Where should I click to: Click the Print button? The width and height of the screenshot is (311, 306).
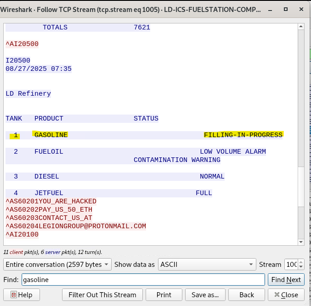pos(164,295)
